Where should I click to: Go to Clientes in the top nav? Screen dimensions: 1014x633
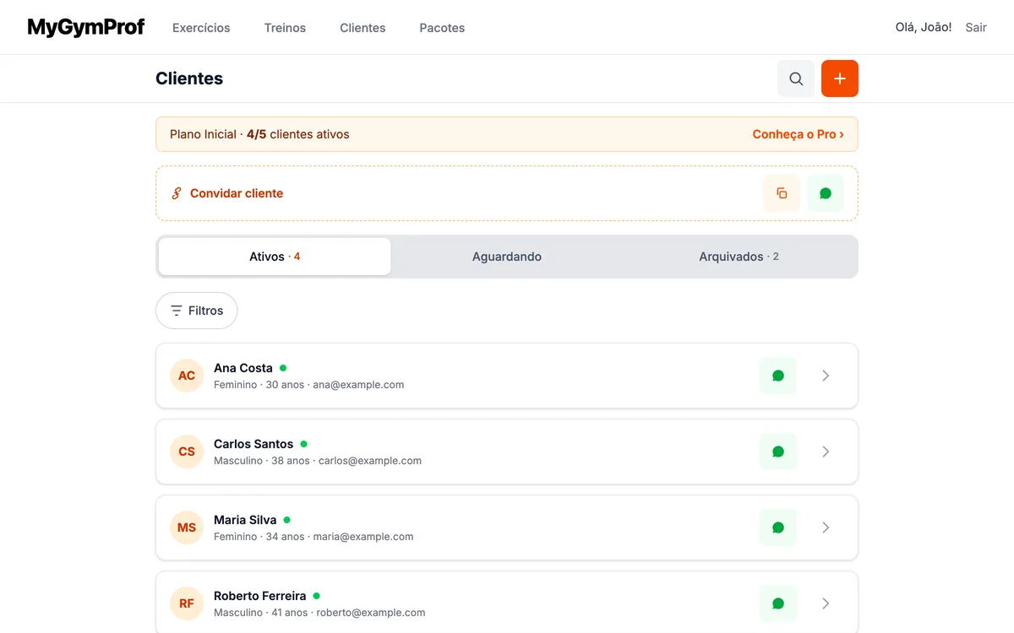(x=363, y=28)
